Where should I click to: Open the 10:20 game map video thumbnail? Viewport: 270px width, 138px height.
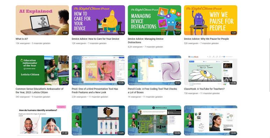click(155, 120)
